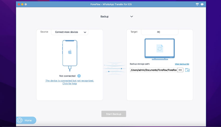This screenshot has width=221, height=127.
Task: Open the Connect more devices dropdown
Action: coord(70,32)
